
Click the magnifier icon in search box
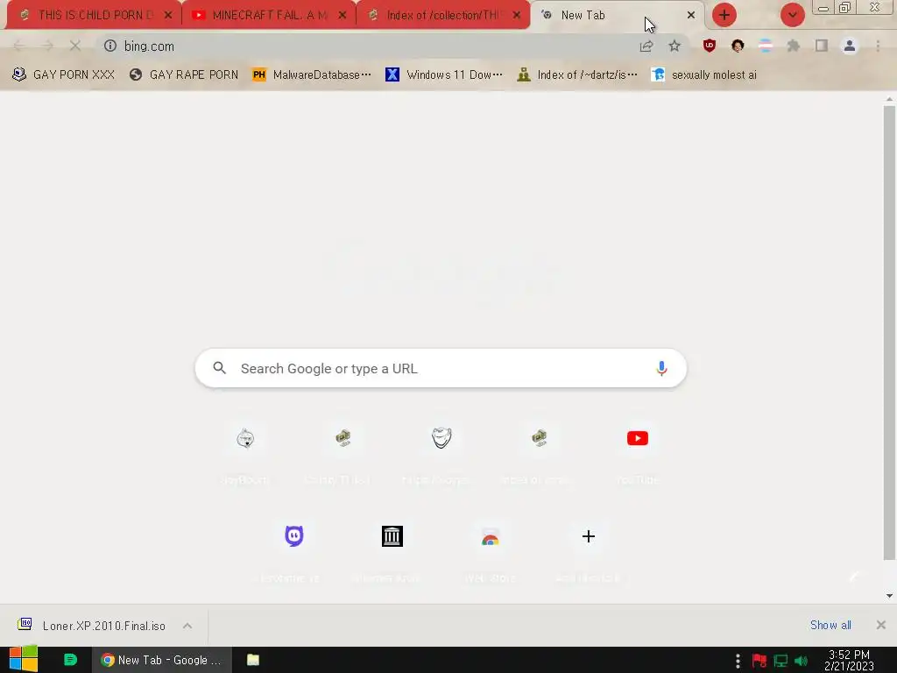[220, 368]
